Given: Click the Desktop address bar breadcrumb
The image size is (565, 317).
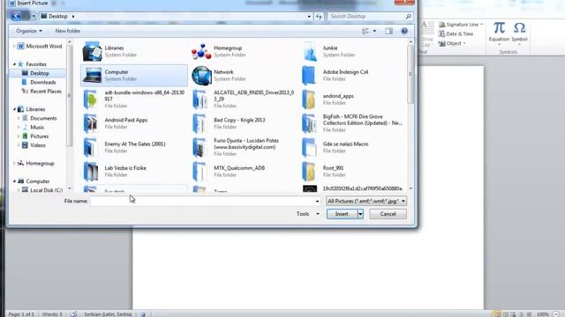Looking at the screenshot, I should coord(58,16).
